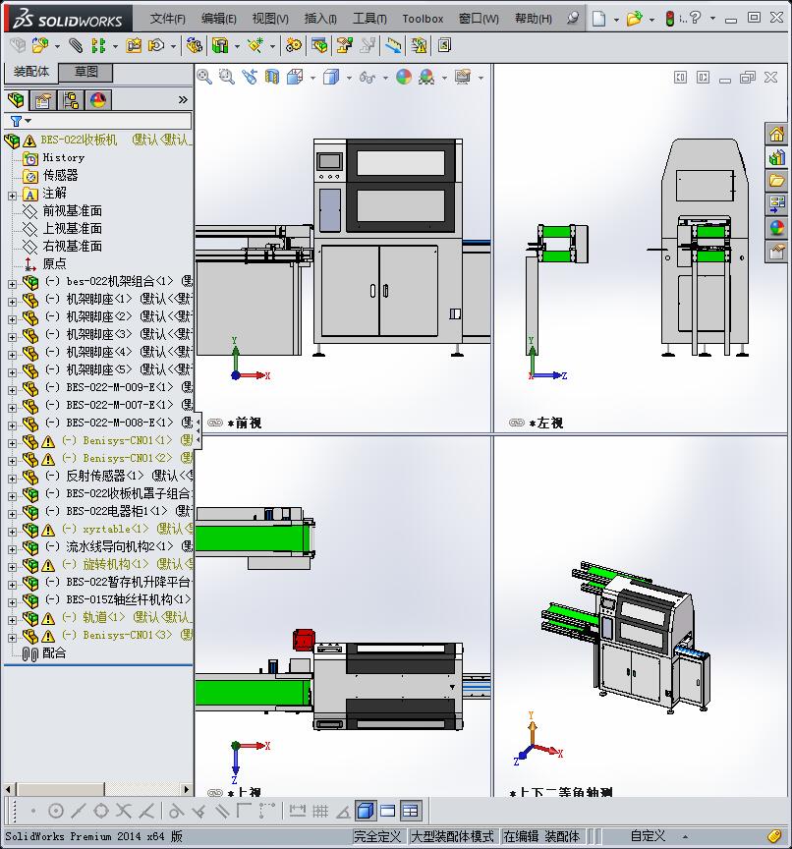Select the FeatureManager design tree tab icon
The height and width of the screenshot is (849, 792).
click(17, 100)
